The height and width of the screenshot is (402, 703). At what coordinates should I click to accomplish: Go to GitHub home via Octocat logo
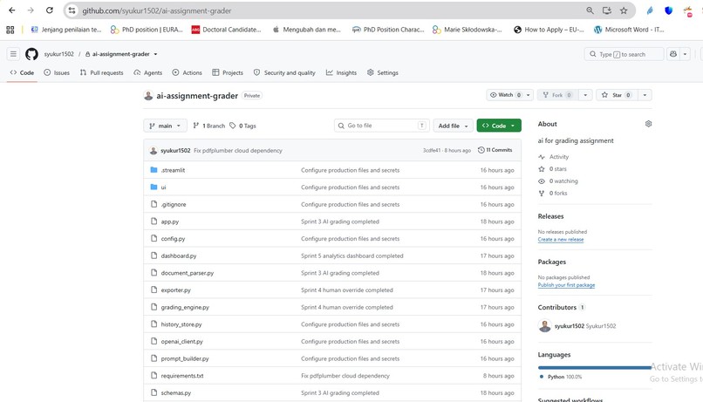[31, 54]
